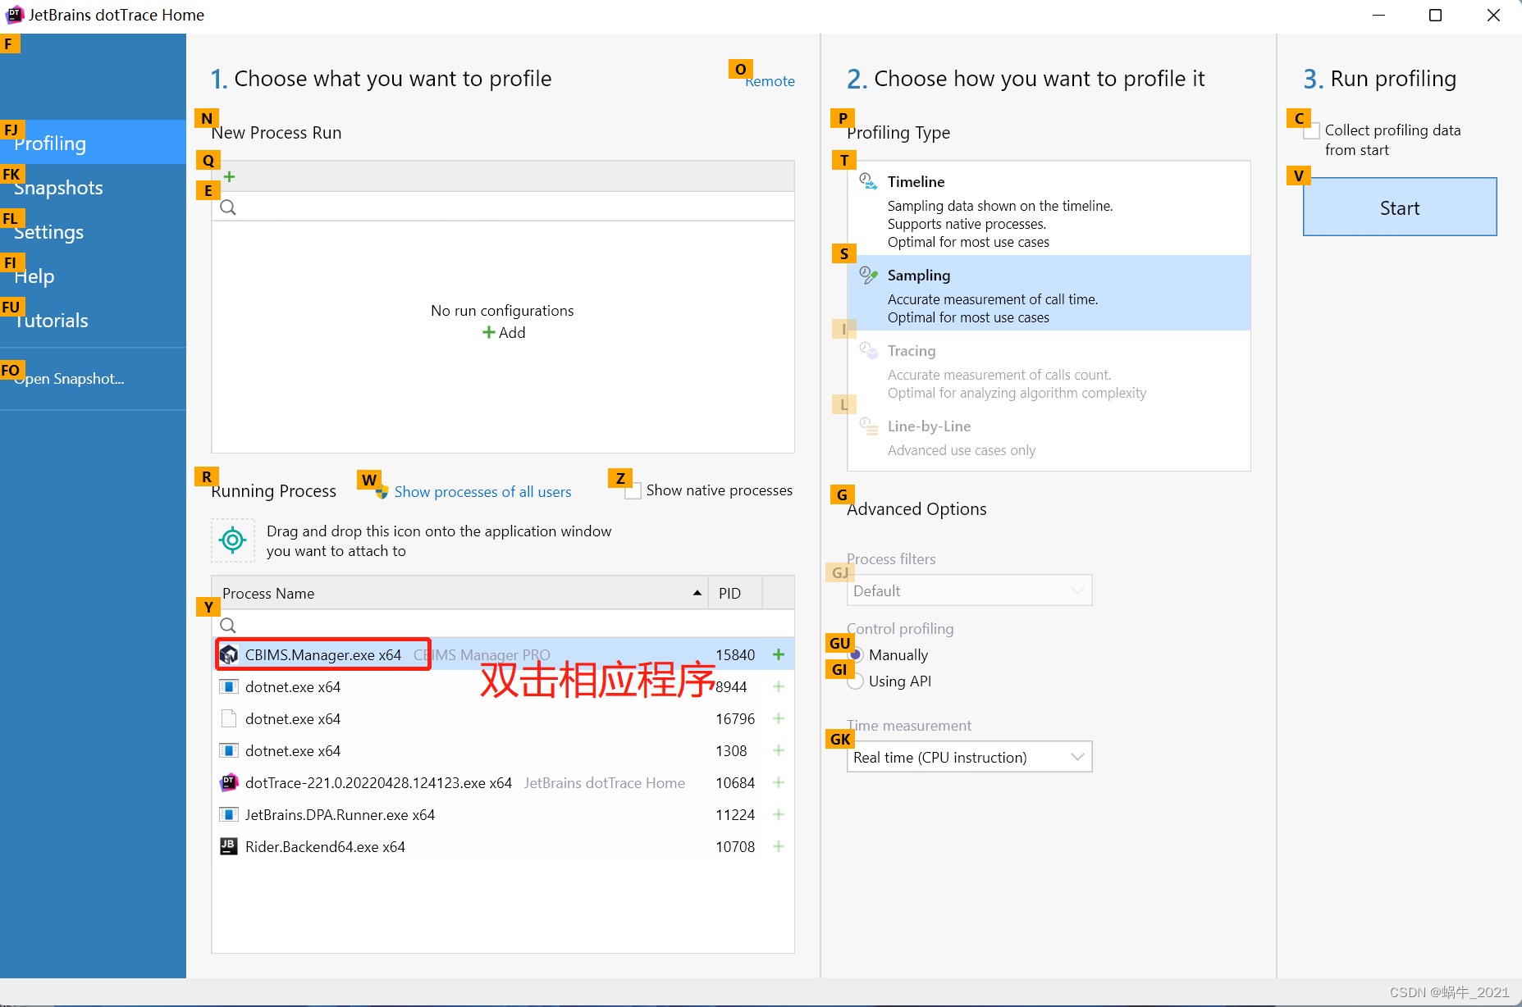This screenshot has height=1007, width=1522.
Task: Click the run configurations search field
Action: coord(503,207)
